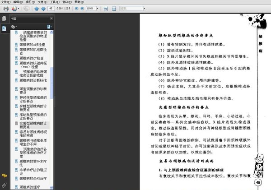This screenshot has width=271, height=190.
Task: Click the greyed collaboration toolbar icon
Action: [x=26, y=9]
